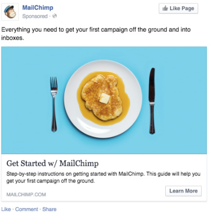Click the MailChimp monkey profile picture

[x=10, y=12]
